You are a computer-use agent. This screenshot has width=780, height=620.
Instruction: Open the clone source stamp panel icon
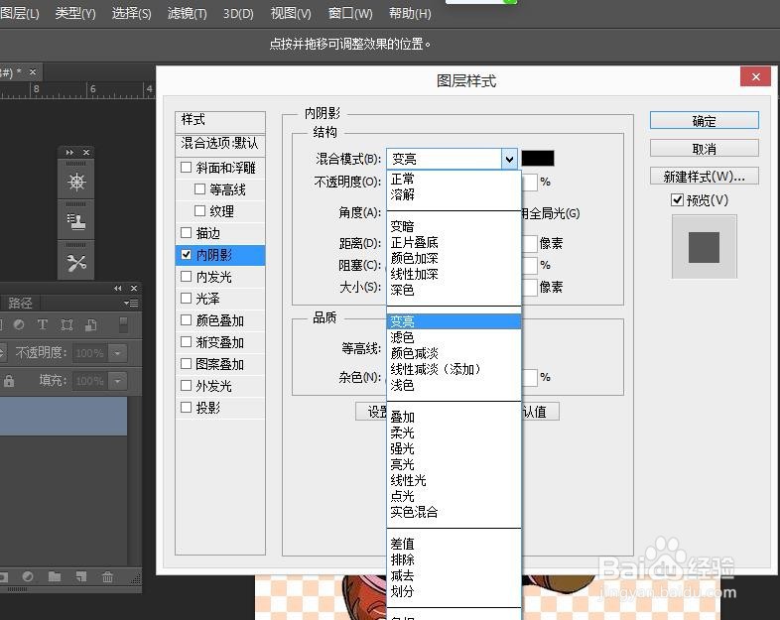tap(76, 222)
